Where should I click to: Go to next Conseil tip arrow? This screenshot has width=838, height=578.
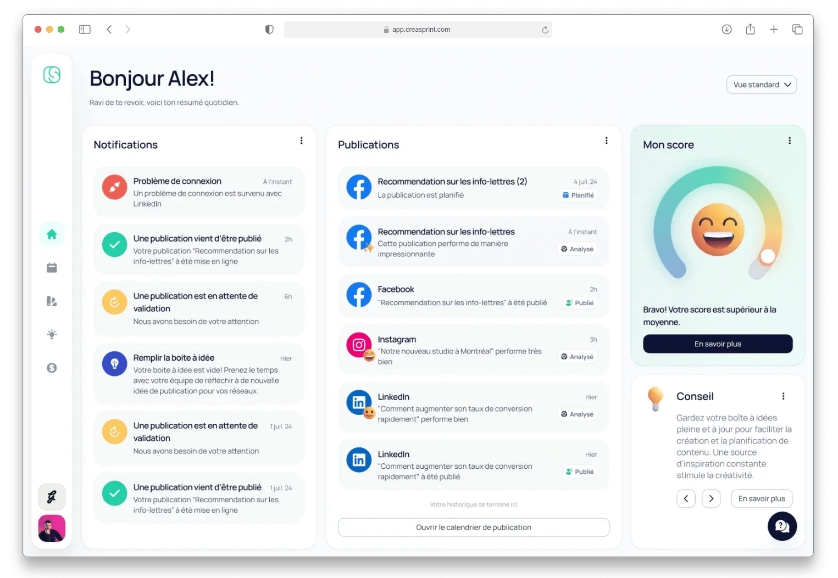click(x=711, y=498)
